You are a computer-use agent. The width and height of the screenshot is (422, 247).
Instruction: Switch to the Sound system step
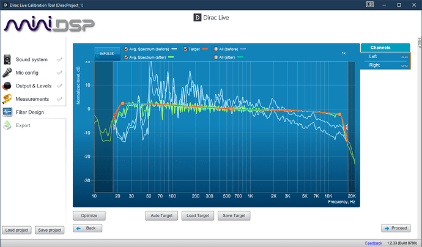(x=31, y=59)
